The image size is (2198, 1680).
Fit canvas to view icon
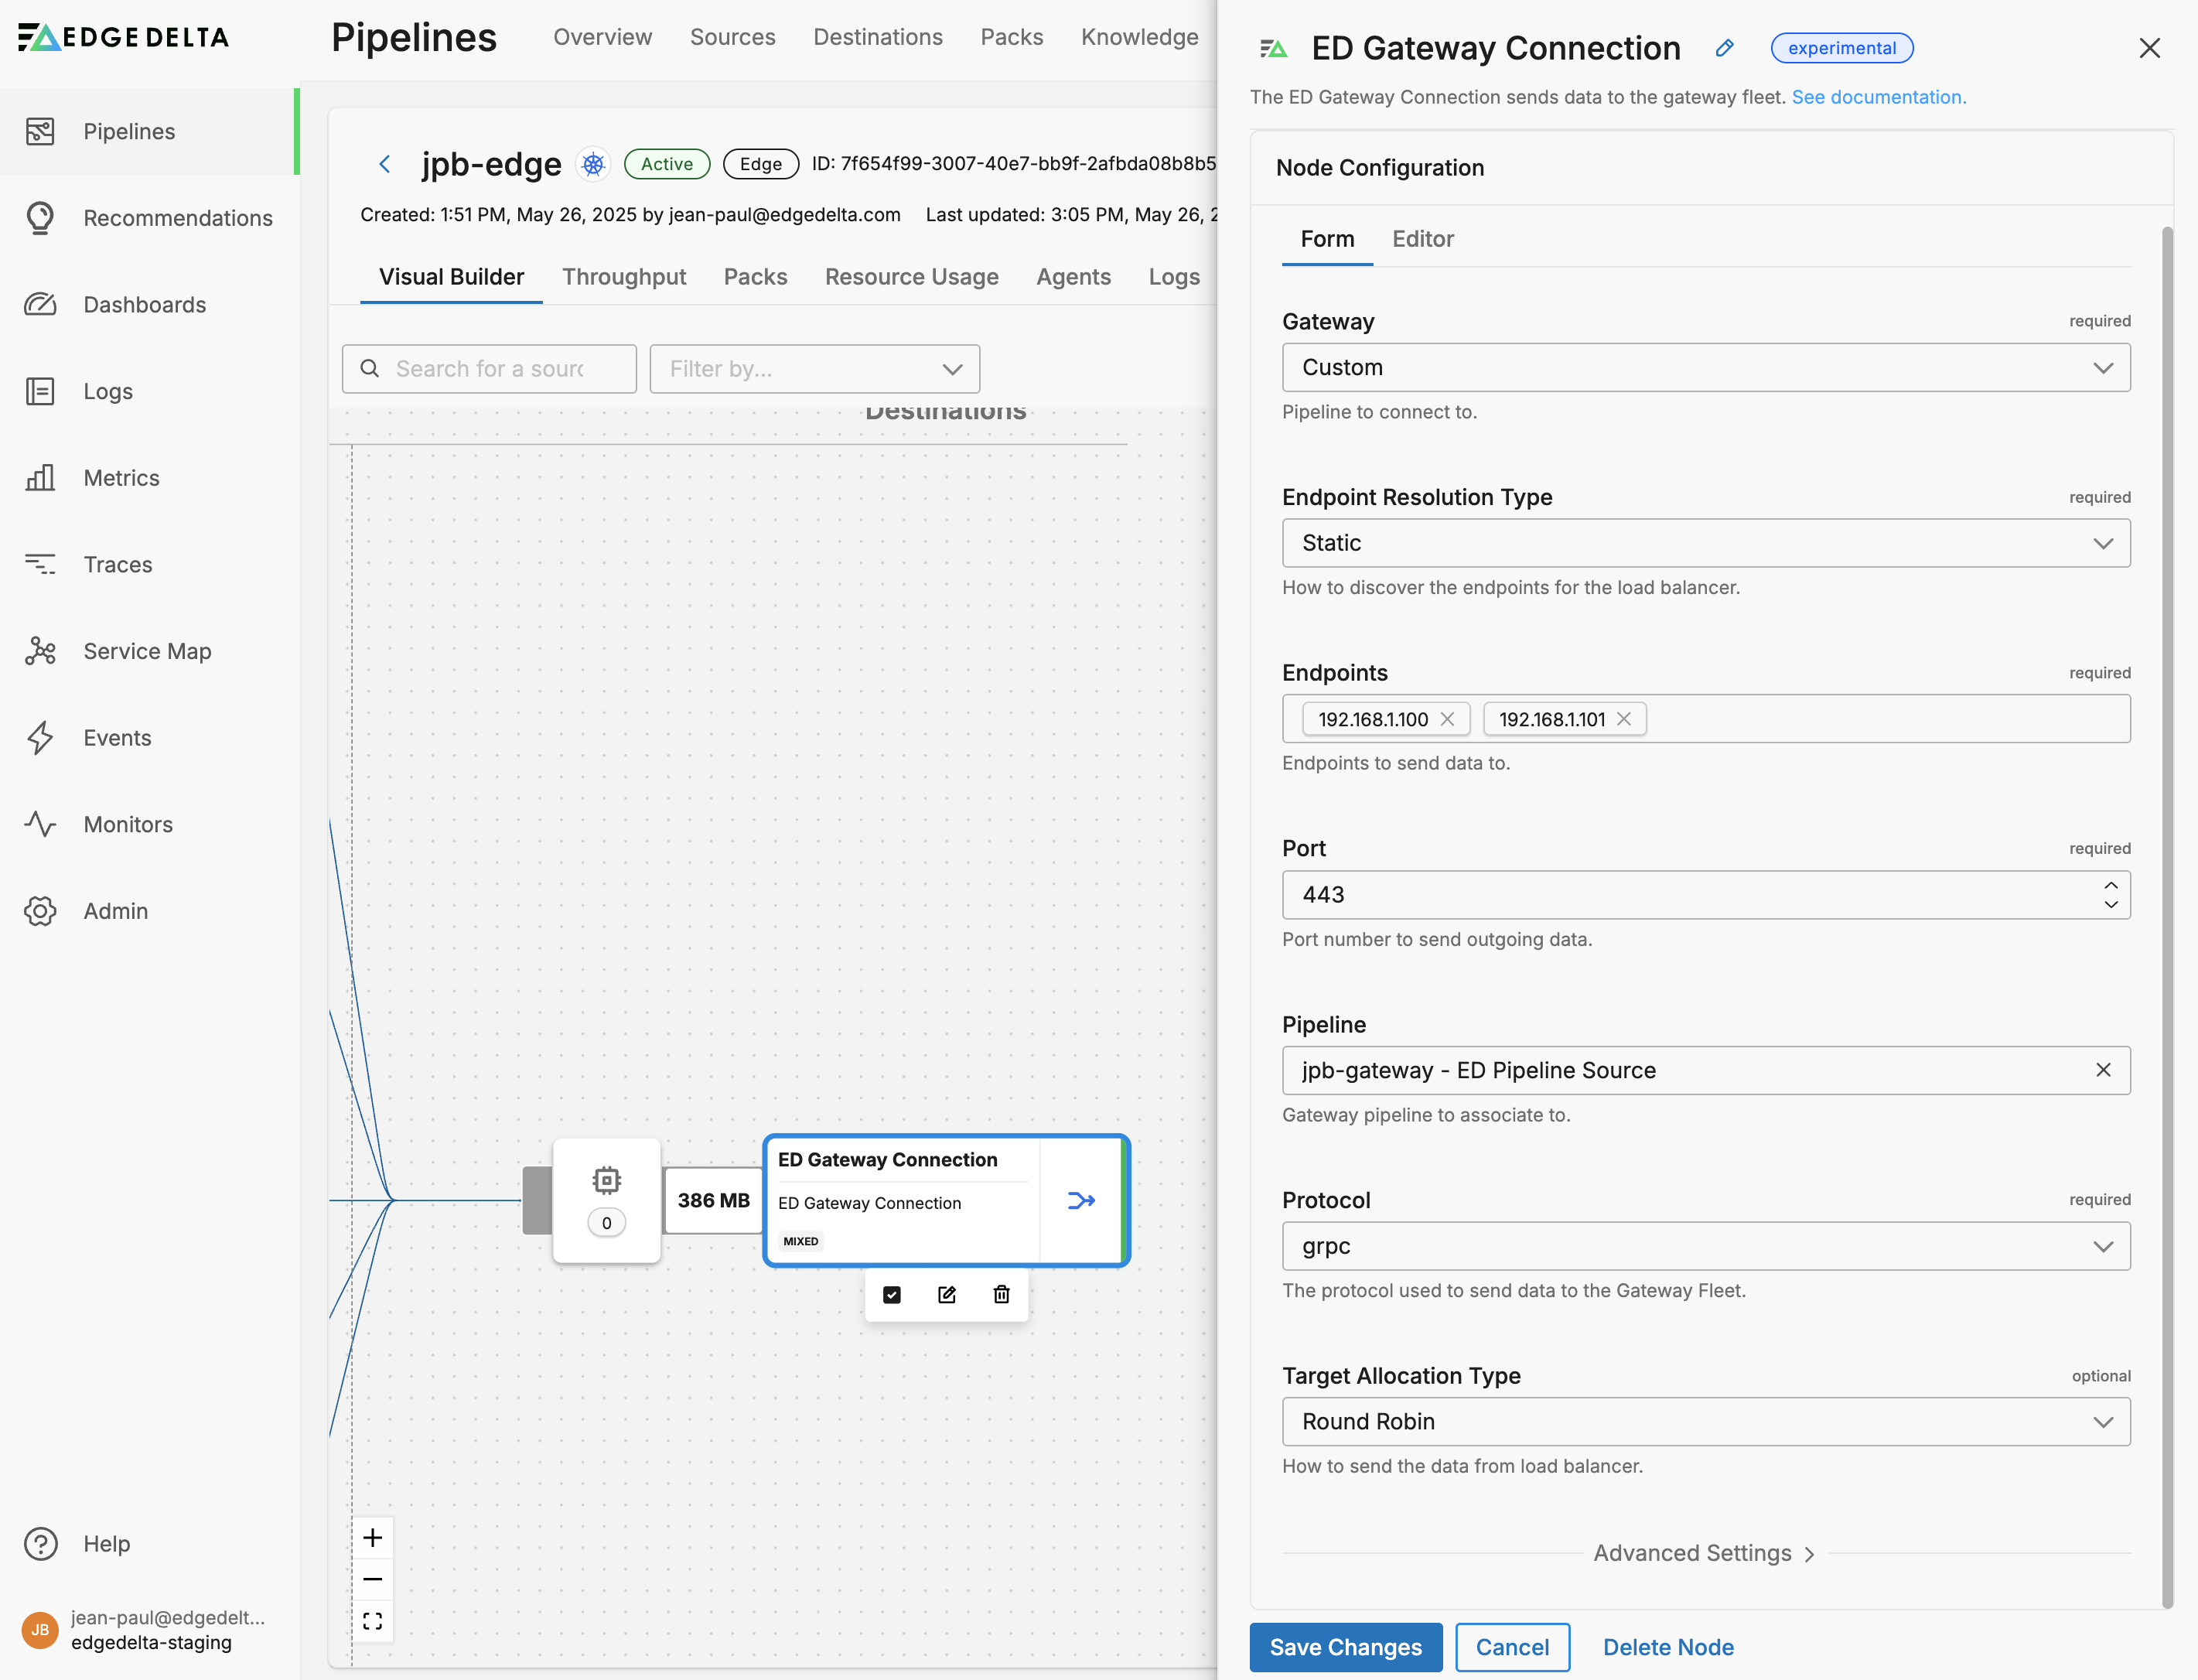[373, 1621]
